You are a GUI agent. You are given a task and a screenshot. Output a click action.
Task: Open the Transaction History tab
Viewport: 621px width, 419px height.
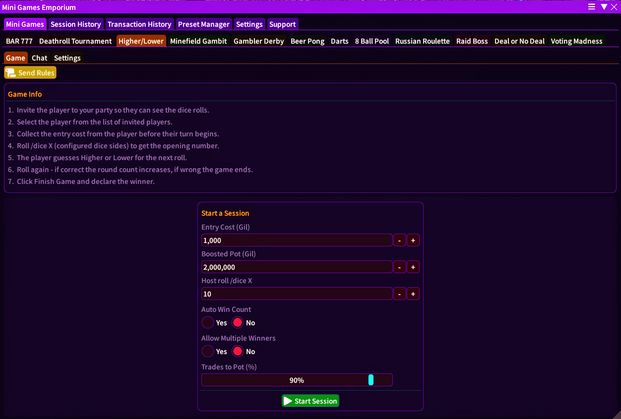click(x=139, y=24)
